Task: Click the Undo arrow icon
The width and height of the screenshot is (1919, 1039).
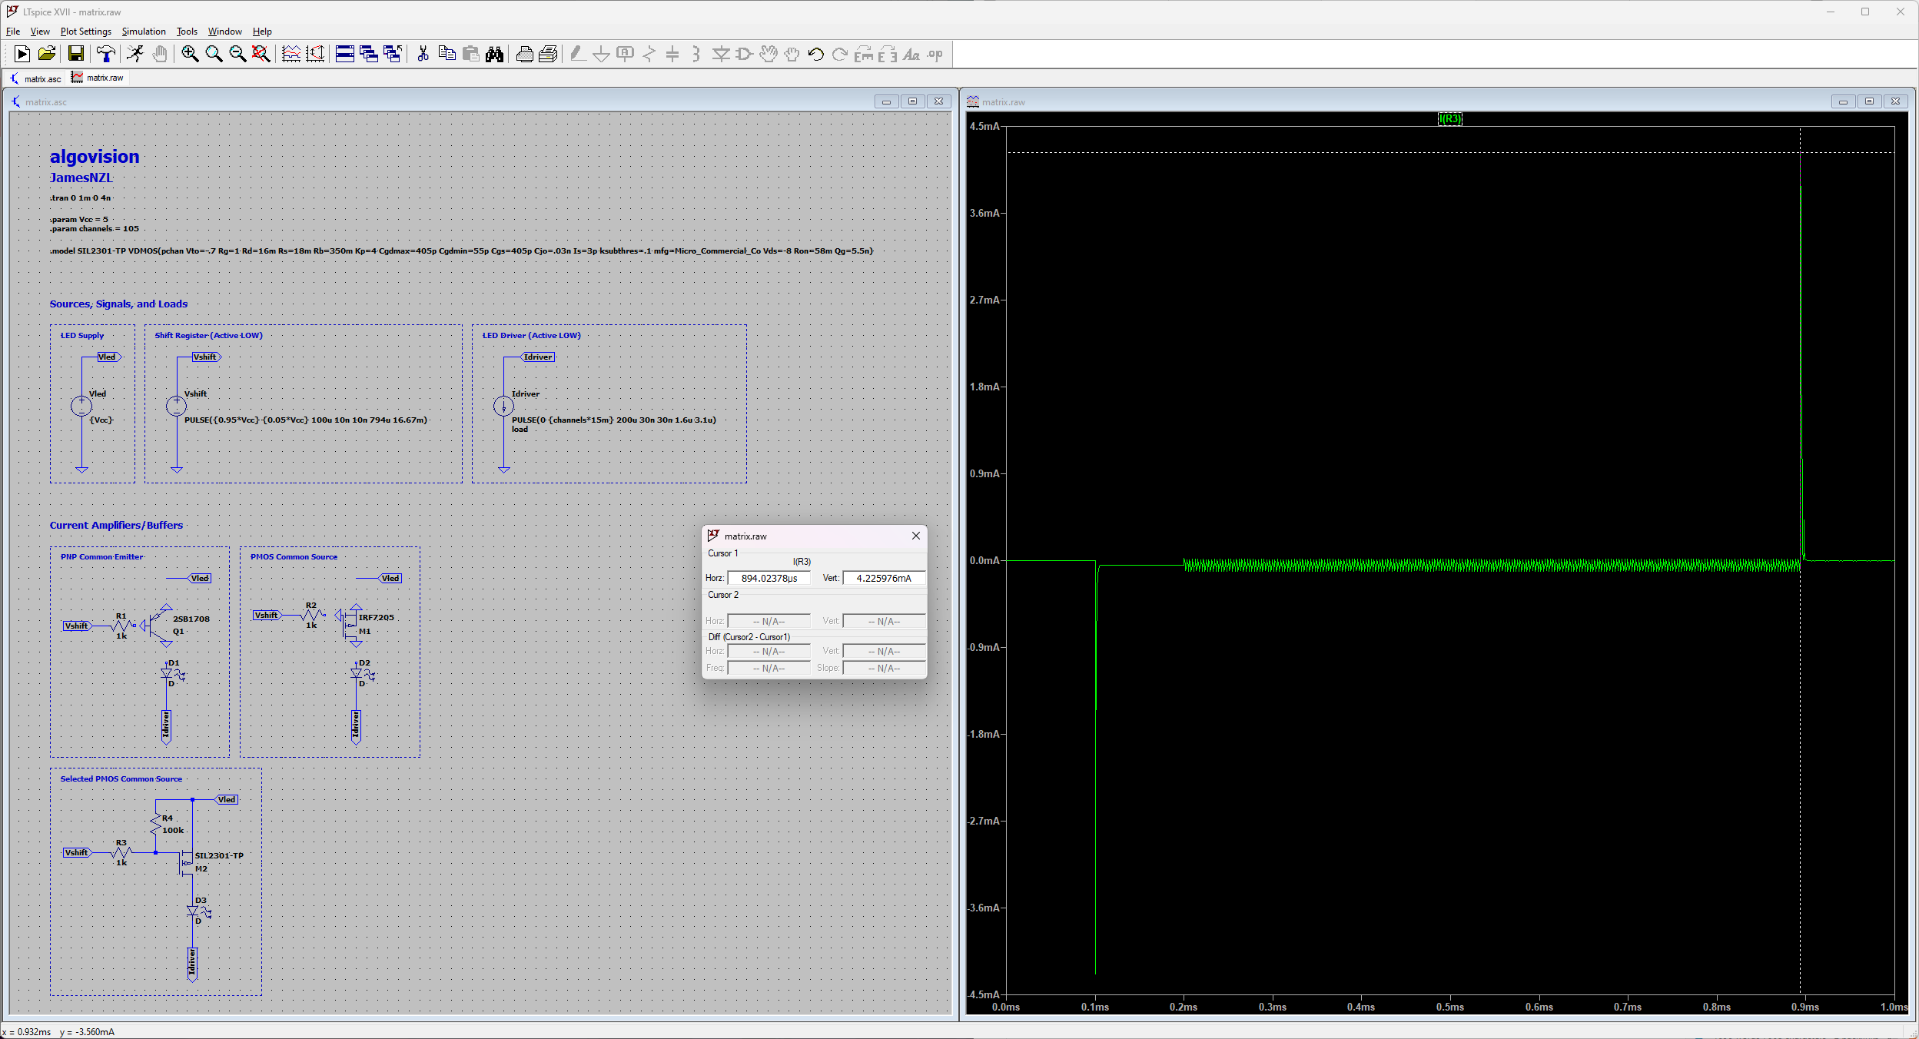Action: [x=815, y=54]
